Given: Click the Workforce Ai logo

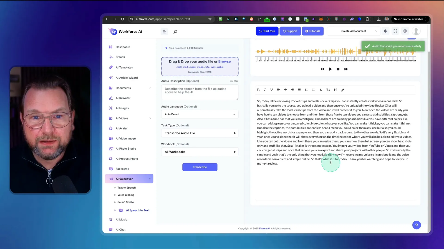Looking at the screenshot, I should pos(125,32).
